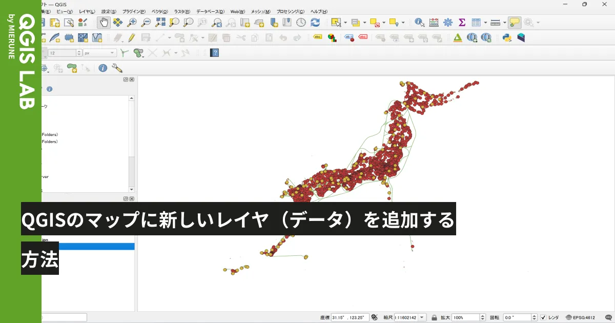
Task: Expand the measure tool dropdown
Action: [x=505, y=23]
